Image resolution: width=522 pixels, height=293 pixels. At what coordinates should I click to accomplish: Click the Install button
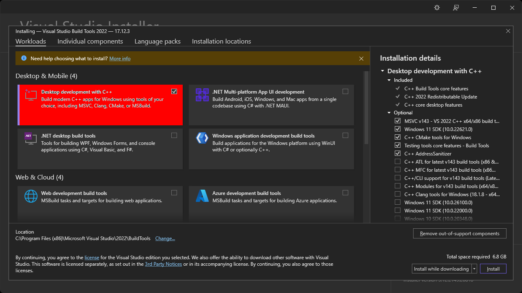pos(493,269)
